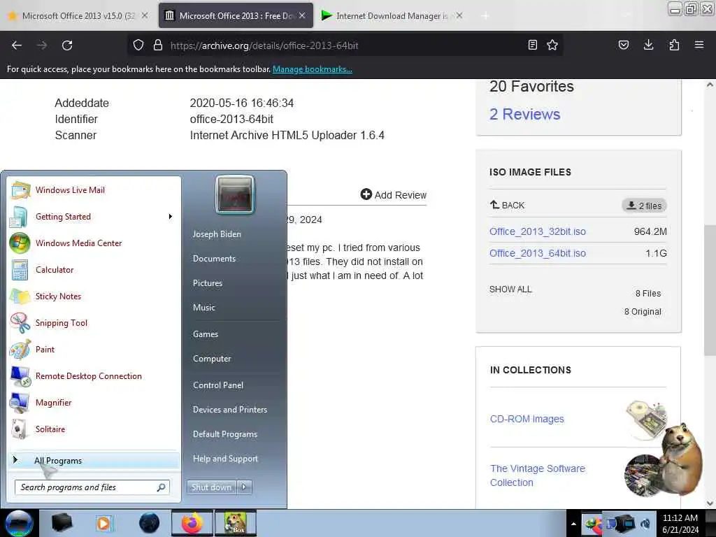
Task: Switch to Microsoft Office 2013 v15.0 tab
Action: (78, 15)
